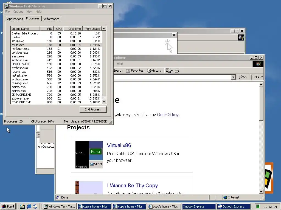
Task: Select the SPOOLSV.EXE process row
Action: point(56,64)
